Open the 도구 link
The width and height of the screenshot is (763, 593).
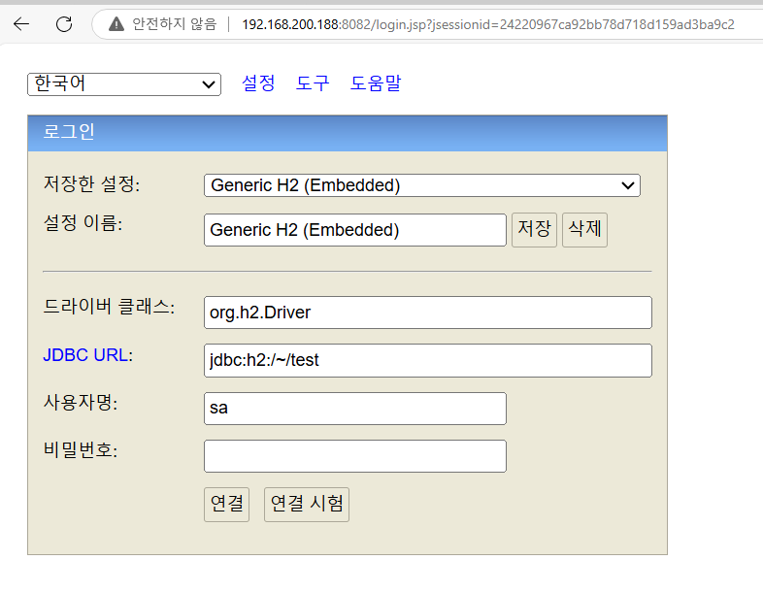(313, 83)
